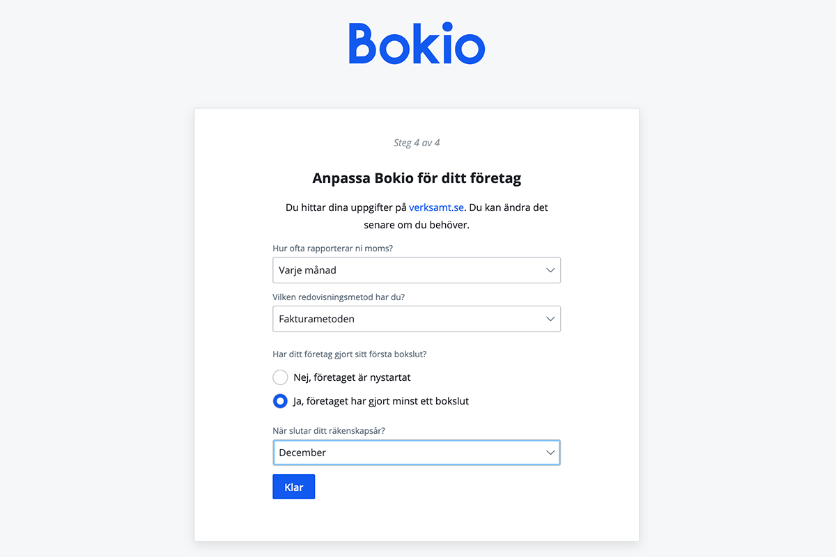
Task: Deselect the currently active bokslut radio button
Action: tap(280, 401)
